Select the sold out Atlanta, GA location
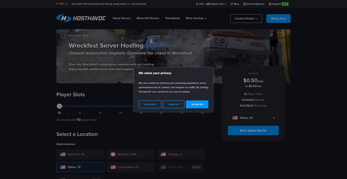This screenshot has width=347, height=179. (181, 167)
